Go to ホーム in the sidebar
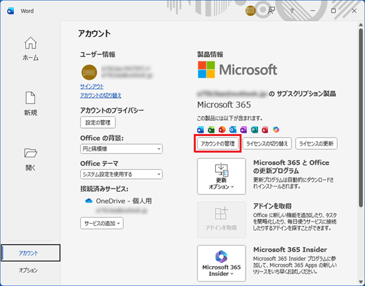This screenshot has width=365, height=286. 31,49
